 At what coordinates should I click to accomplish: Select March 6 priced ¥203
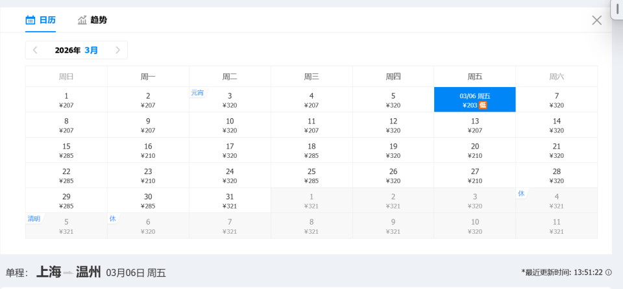[x=474, y=99]
